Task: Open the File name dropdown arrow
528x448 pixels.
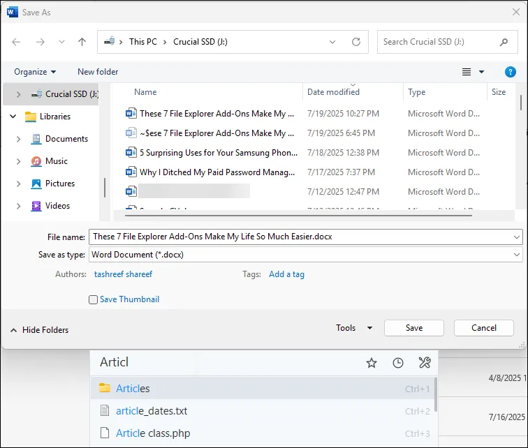Action: [517, 237]
